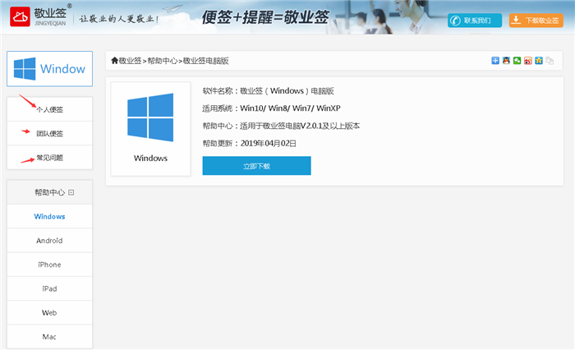The image size is (575, 350).
Task: Click 敬业签 breadcrumb link
Action: tap(130, 61)
